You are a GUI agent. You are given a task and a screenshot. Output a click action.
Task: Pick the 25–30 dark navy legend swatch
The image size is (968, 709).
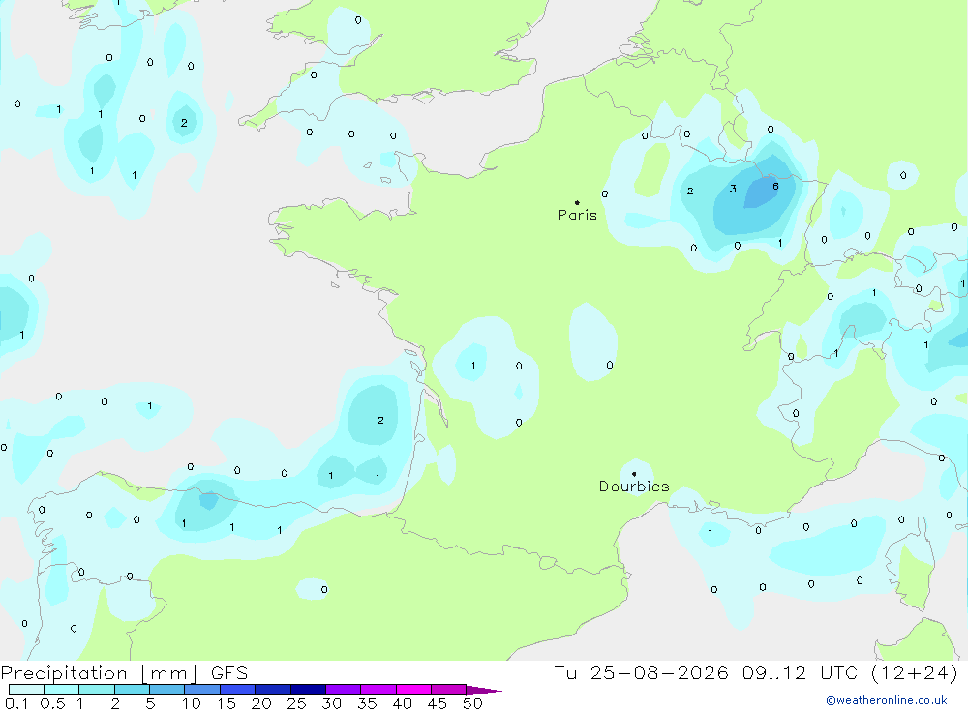pos(308,690)
